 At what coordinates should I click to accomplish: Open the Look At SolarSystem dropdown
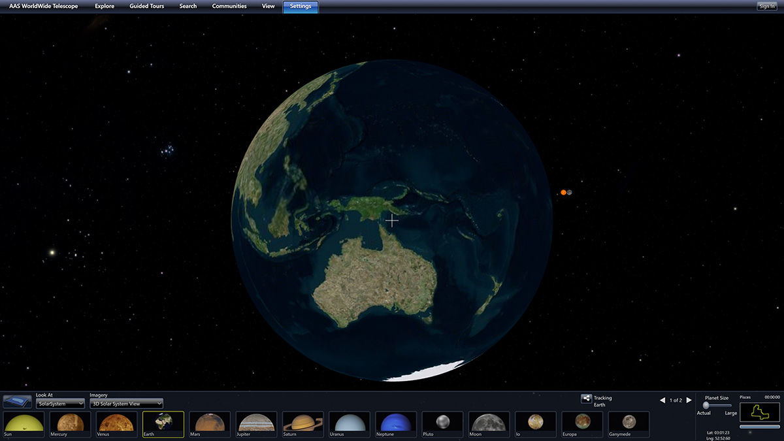click(x=61, y=402)
